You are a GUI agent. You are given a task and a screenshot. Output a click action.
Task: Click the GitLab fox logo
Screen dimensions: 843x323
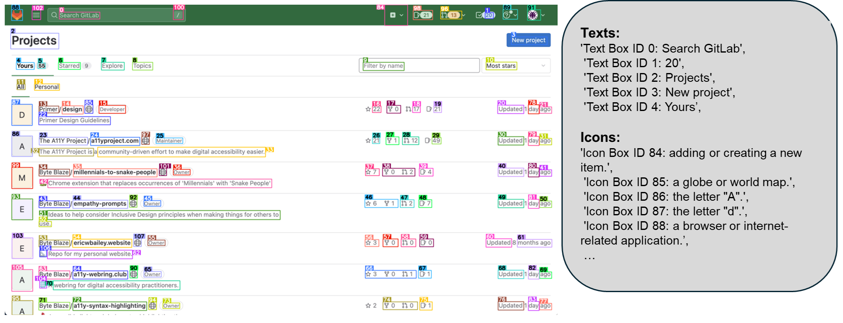[x=17, y=15]
